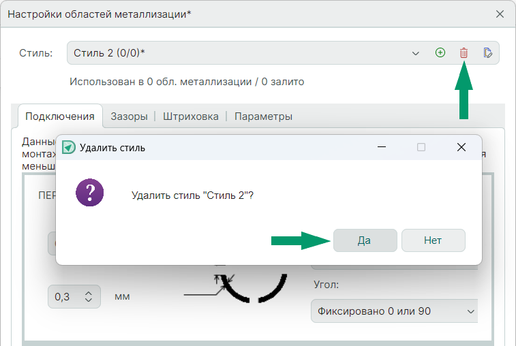Image resolution: width=516 pixels, height=346 pixels.
Task: Click the purple question mark icon
Action: pos(89,193)
